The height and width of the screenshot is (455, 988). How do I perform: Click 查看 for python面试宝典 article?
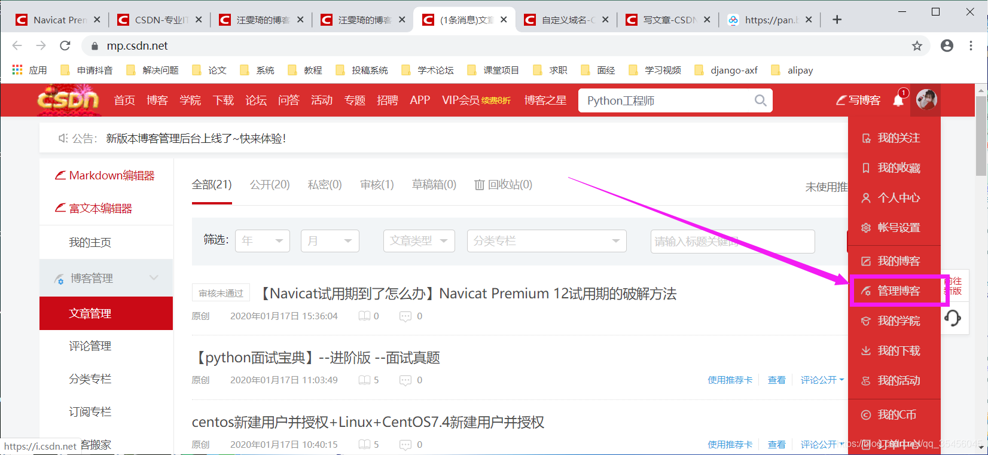click(x=777, y=380)
